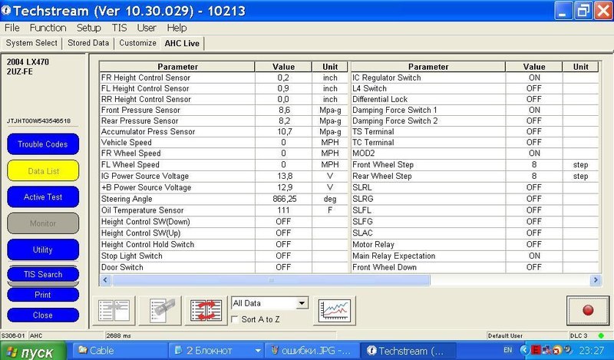Expand the All Data dropdown
Viewport: 614px width, 360px height.
click(x=302, y=303)
